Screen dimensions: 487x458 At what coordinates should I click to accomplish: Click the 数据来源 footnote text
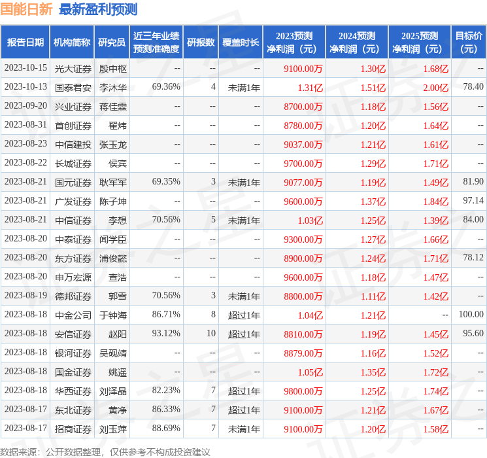click(x=105, y=452)
